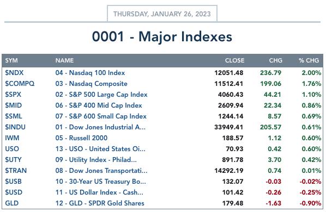
Task: Select the 30-Year US Treasury Bond entry
Action: (101, 182)
